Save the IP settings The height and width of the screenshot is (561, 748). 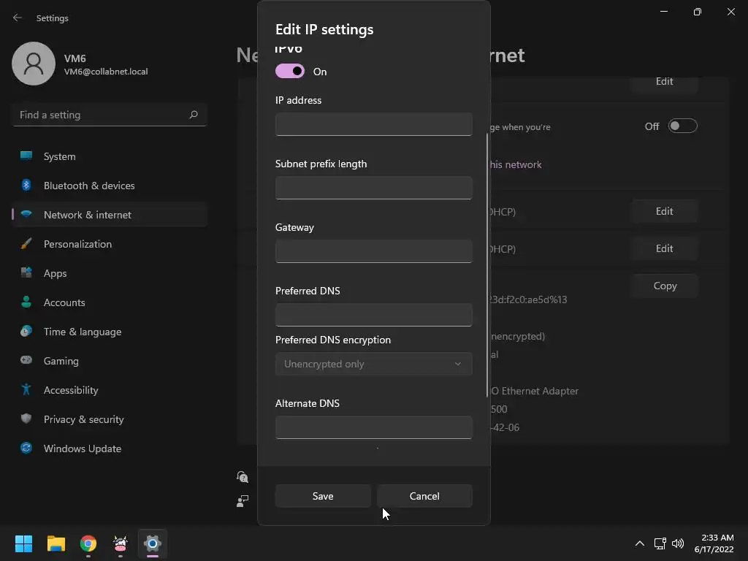[323, 496]
